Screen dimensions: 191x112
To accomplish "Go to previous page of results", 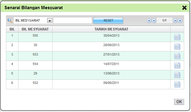I will pyautogui.click(x=154, y=21).
